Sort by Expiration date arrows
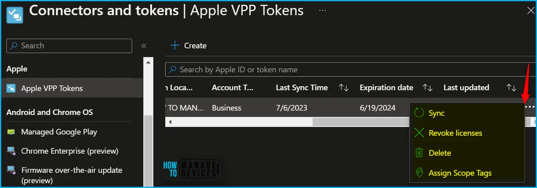The height and width of the screenshot is (188, 537). pyautogui.click(x=428, y=87)
